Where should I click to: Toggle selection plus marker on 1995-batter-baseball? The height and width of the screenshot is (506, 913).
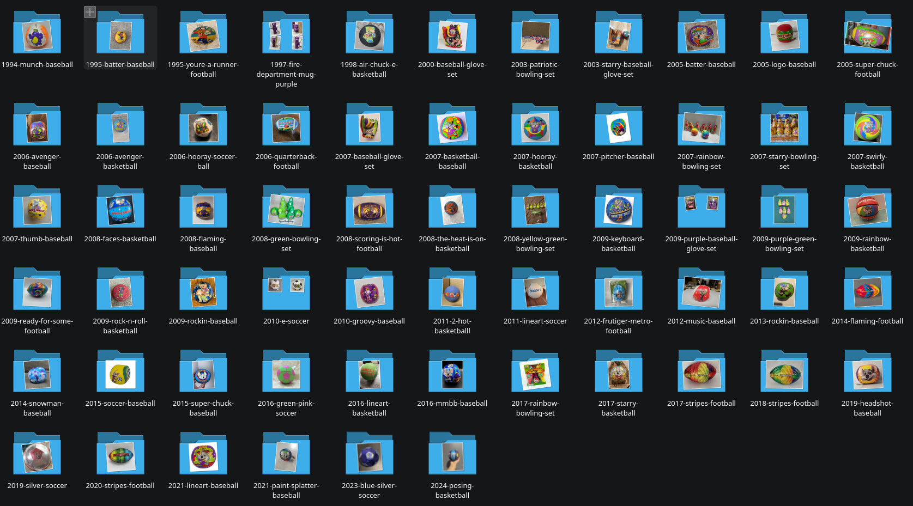(90, 12)
